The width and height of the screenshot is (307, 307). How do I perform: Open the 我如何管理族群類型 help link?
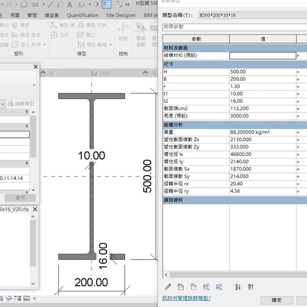pos(186,298)
